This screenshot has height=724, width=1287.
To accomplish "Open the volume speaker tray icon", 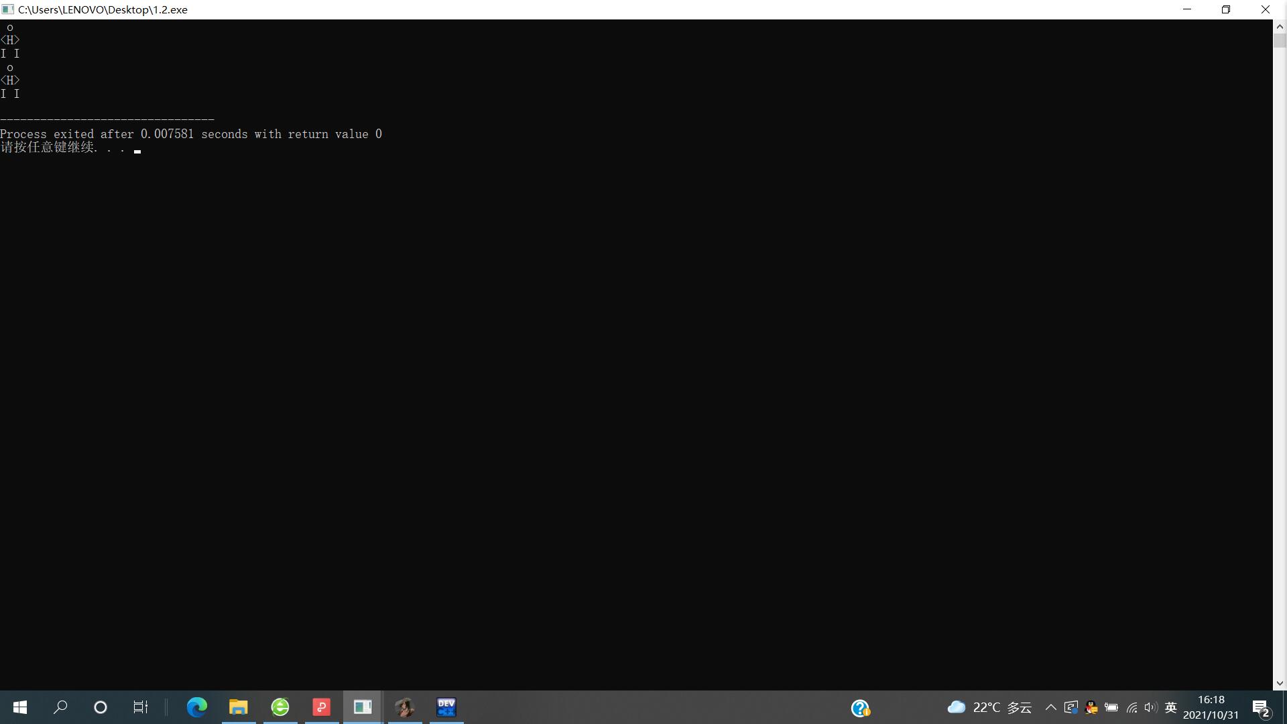I will click(x=1151, y=708).
